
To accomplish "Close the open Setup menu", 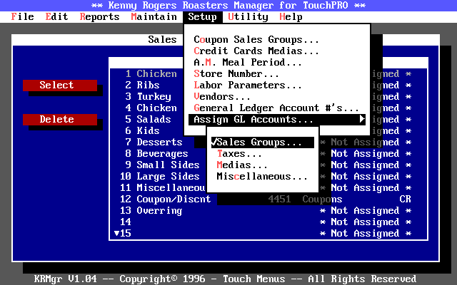I will (x=203, y=17).
